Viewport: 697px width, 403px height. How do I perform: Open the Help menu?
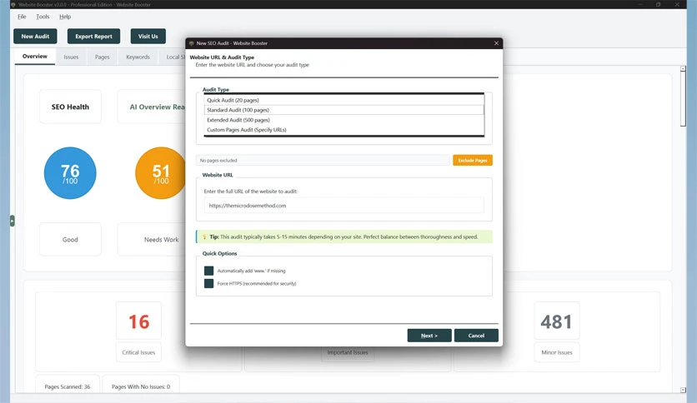click(65, 17)
